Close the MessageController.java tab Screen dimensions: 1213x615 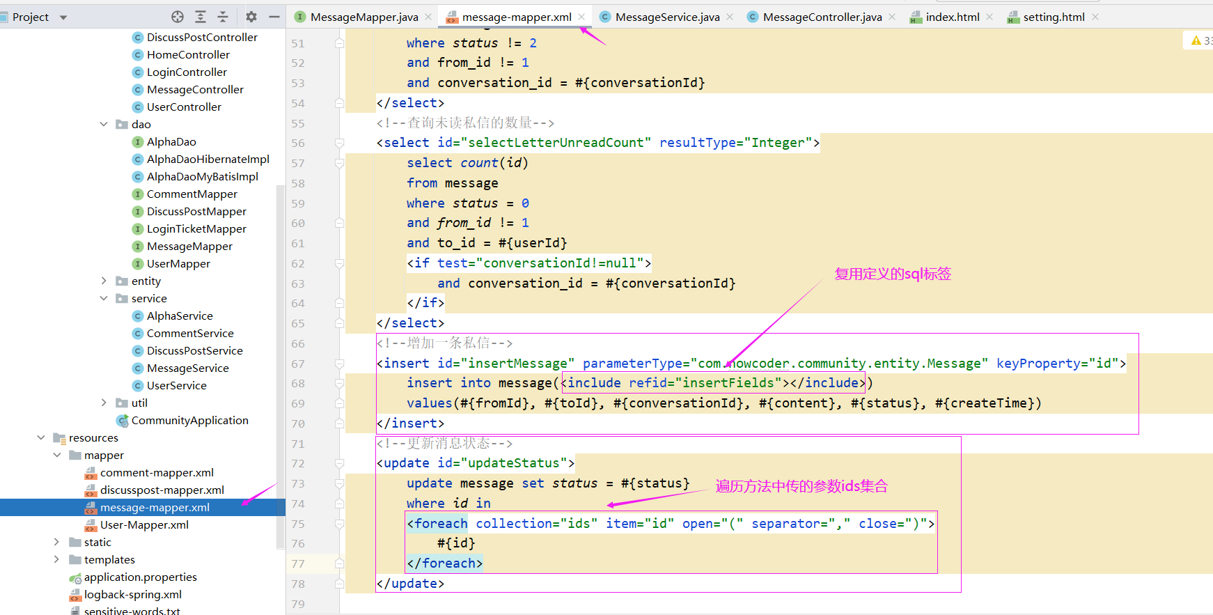click(x=892, y=17)
